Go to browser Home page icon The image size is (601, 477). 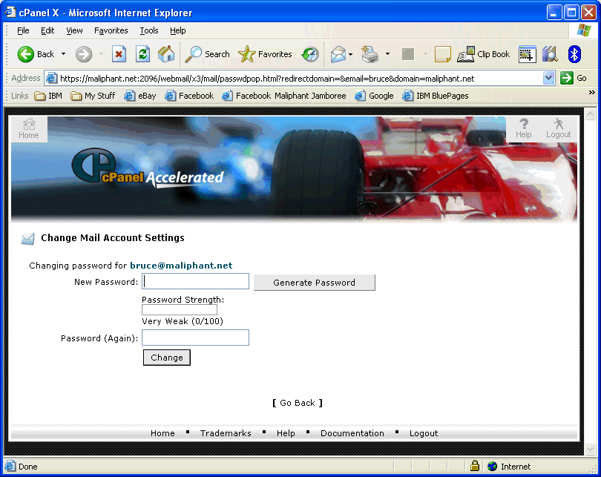[x=166, y=54]
